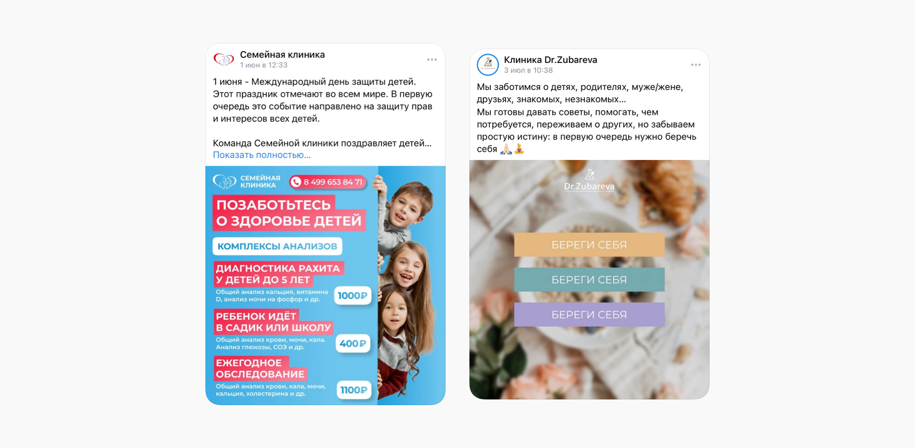915x448 pixels.
Task: Click the praying hands emoji
Action: point(506,149)
